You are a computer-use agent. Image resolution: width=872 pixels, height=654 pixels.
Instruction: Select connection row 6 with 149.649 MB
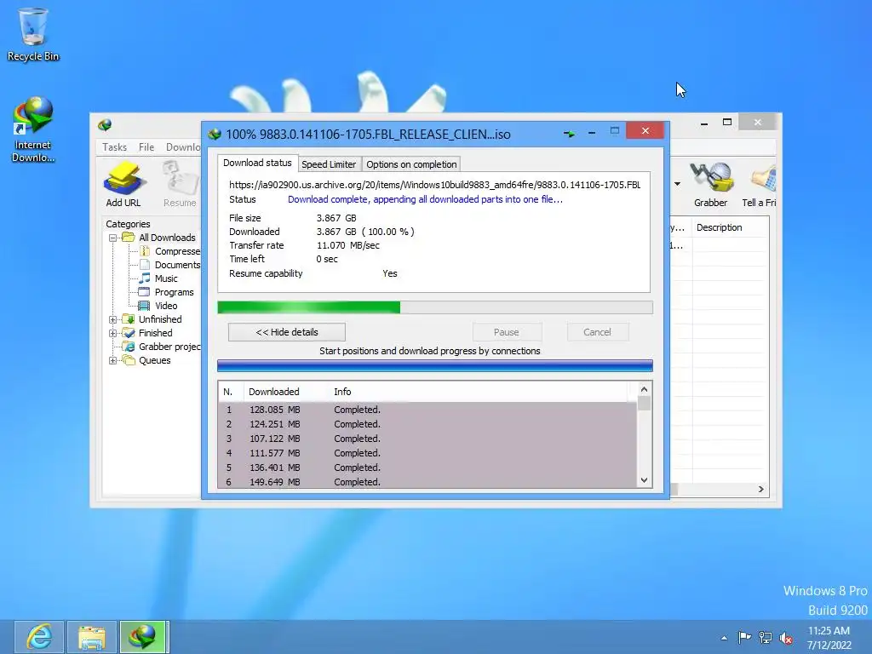coord(427,482)
